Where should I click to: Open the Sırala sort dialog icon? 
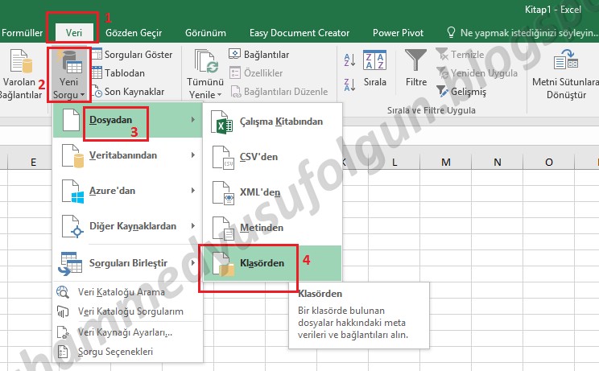coord(374,60)
